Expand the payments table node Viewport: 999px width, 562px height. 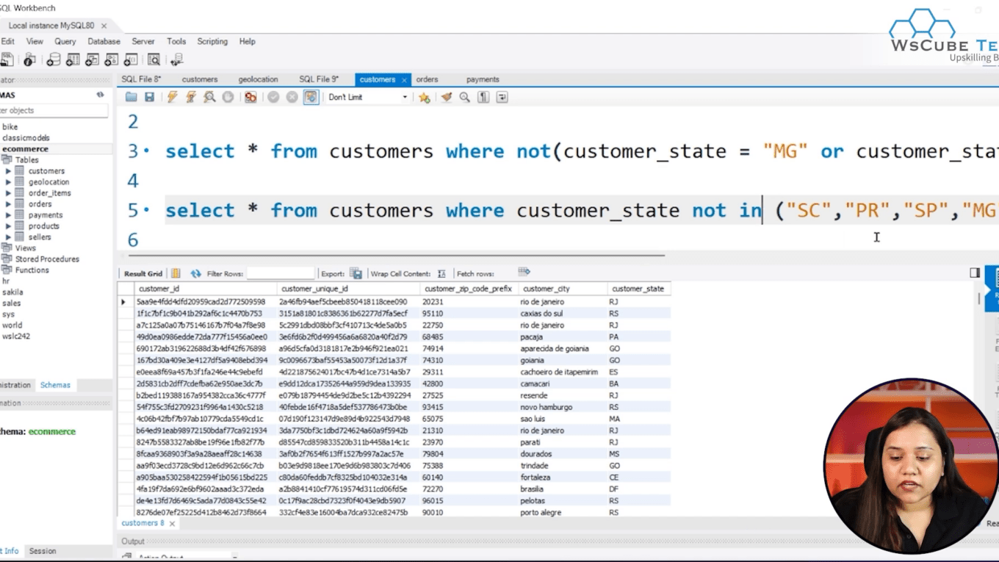tap(9, 215)
